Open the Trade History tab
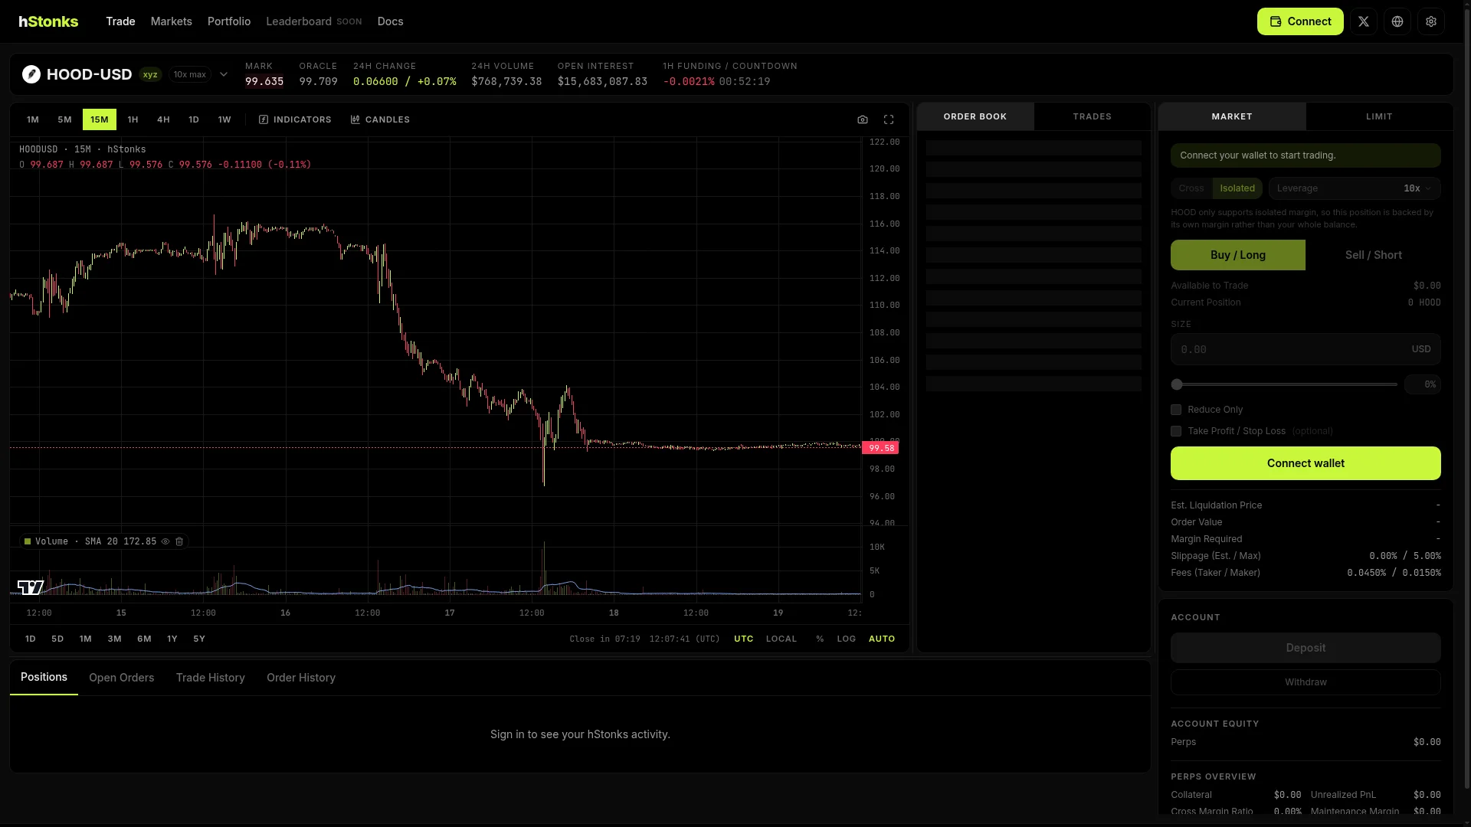 (x=211, y=678)
